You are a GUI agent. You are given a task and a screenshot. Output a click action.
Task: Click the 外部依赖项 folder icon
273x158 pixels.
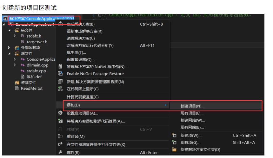pos(17,48)
